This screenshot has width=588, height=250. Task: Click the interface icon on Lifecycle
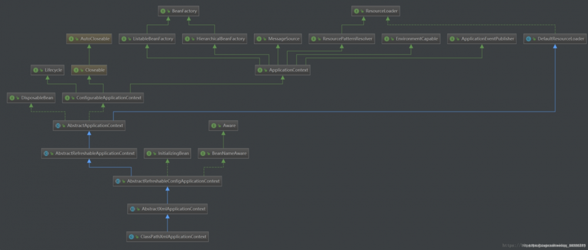pos(36,70)
